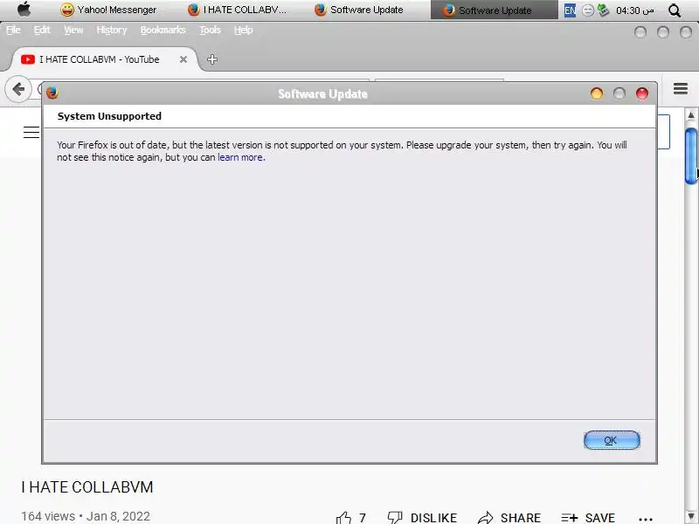Viewport: 699px width, 524px height.
Task: Click the I HATE COLLABVM video title
Action: pyautogui.click(x=87, y=487)
